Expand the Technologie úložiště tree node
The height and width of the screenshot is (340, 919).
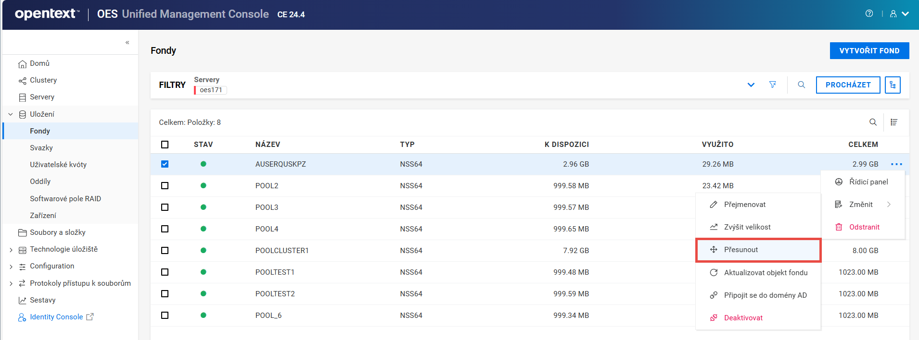click(11, 250)
